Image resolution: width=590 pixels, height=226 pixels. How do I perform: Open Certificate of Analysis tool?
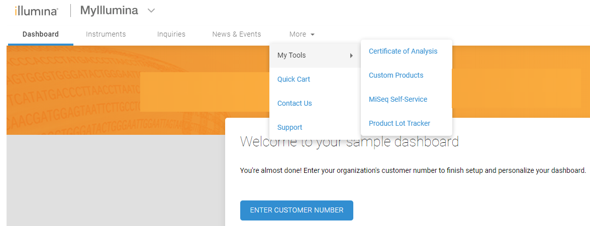tap(403, 51)
